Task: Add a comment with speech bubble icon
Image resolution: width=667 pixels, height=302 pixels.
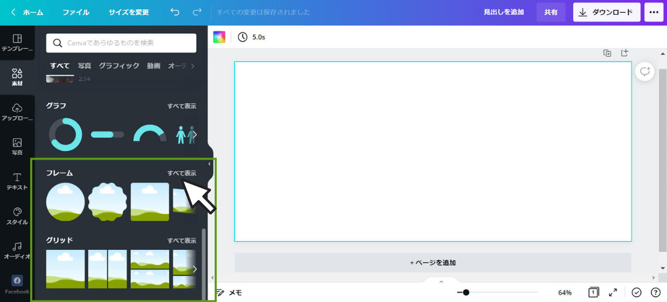Action: tap(645, 71)
